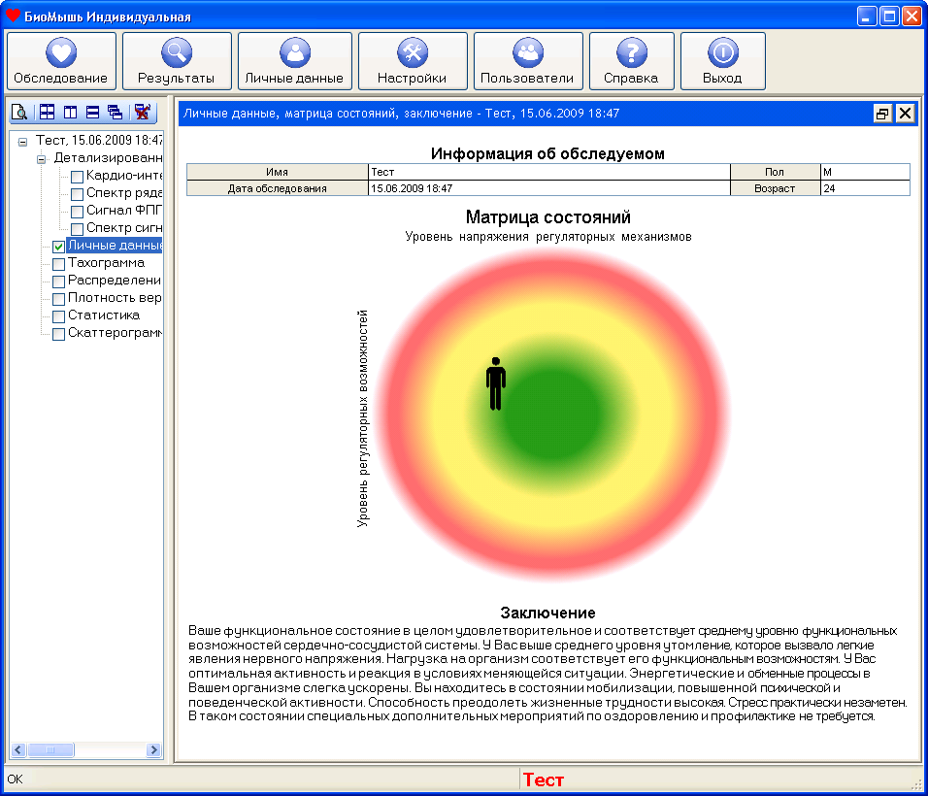Image resolution: width=928 pixels, height=796 pixels.
Task: Check the Распределени... checkbox
Action: pos(58,282)
